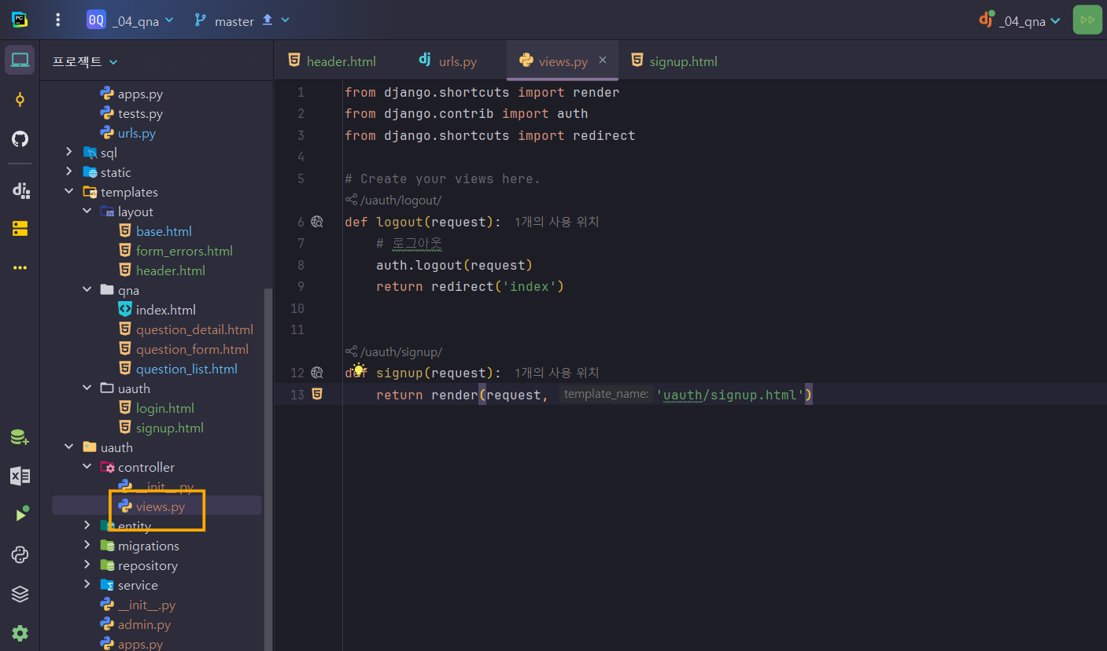This screenshot has height=651, width=1107.
Task: Click the gutter usages icon on line 6
Action: [x=317, y=222]
